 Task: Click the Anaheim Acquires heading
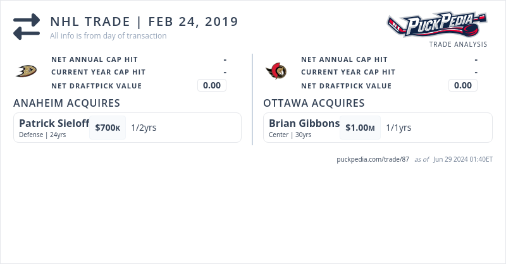click(66, 103)
